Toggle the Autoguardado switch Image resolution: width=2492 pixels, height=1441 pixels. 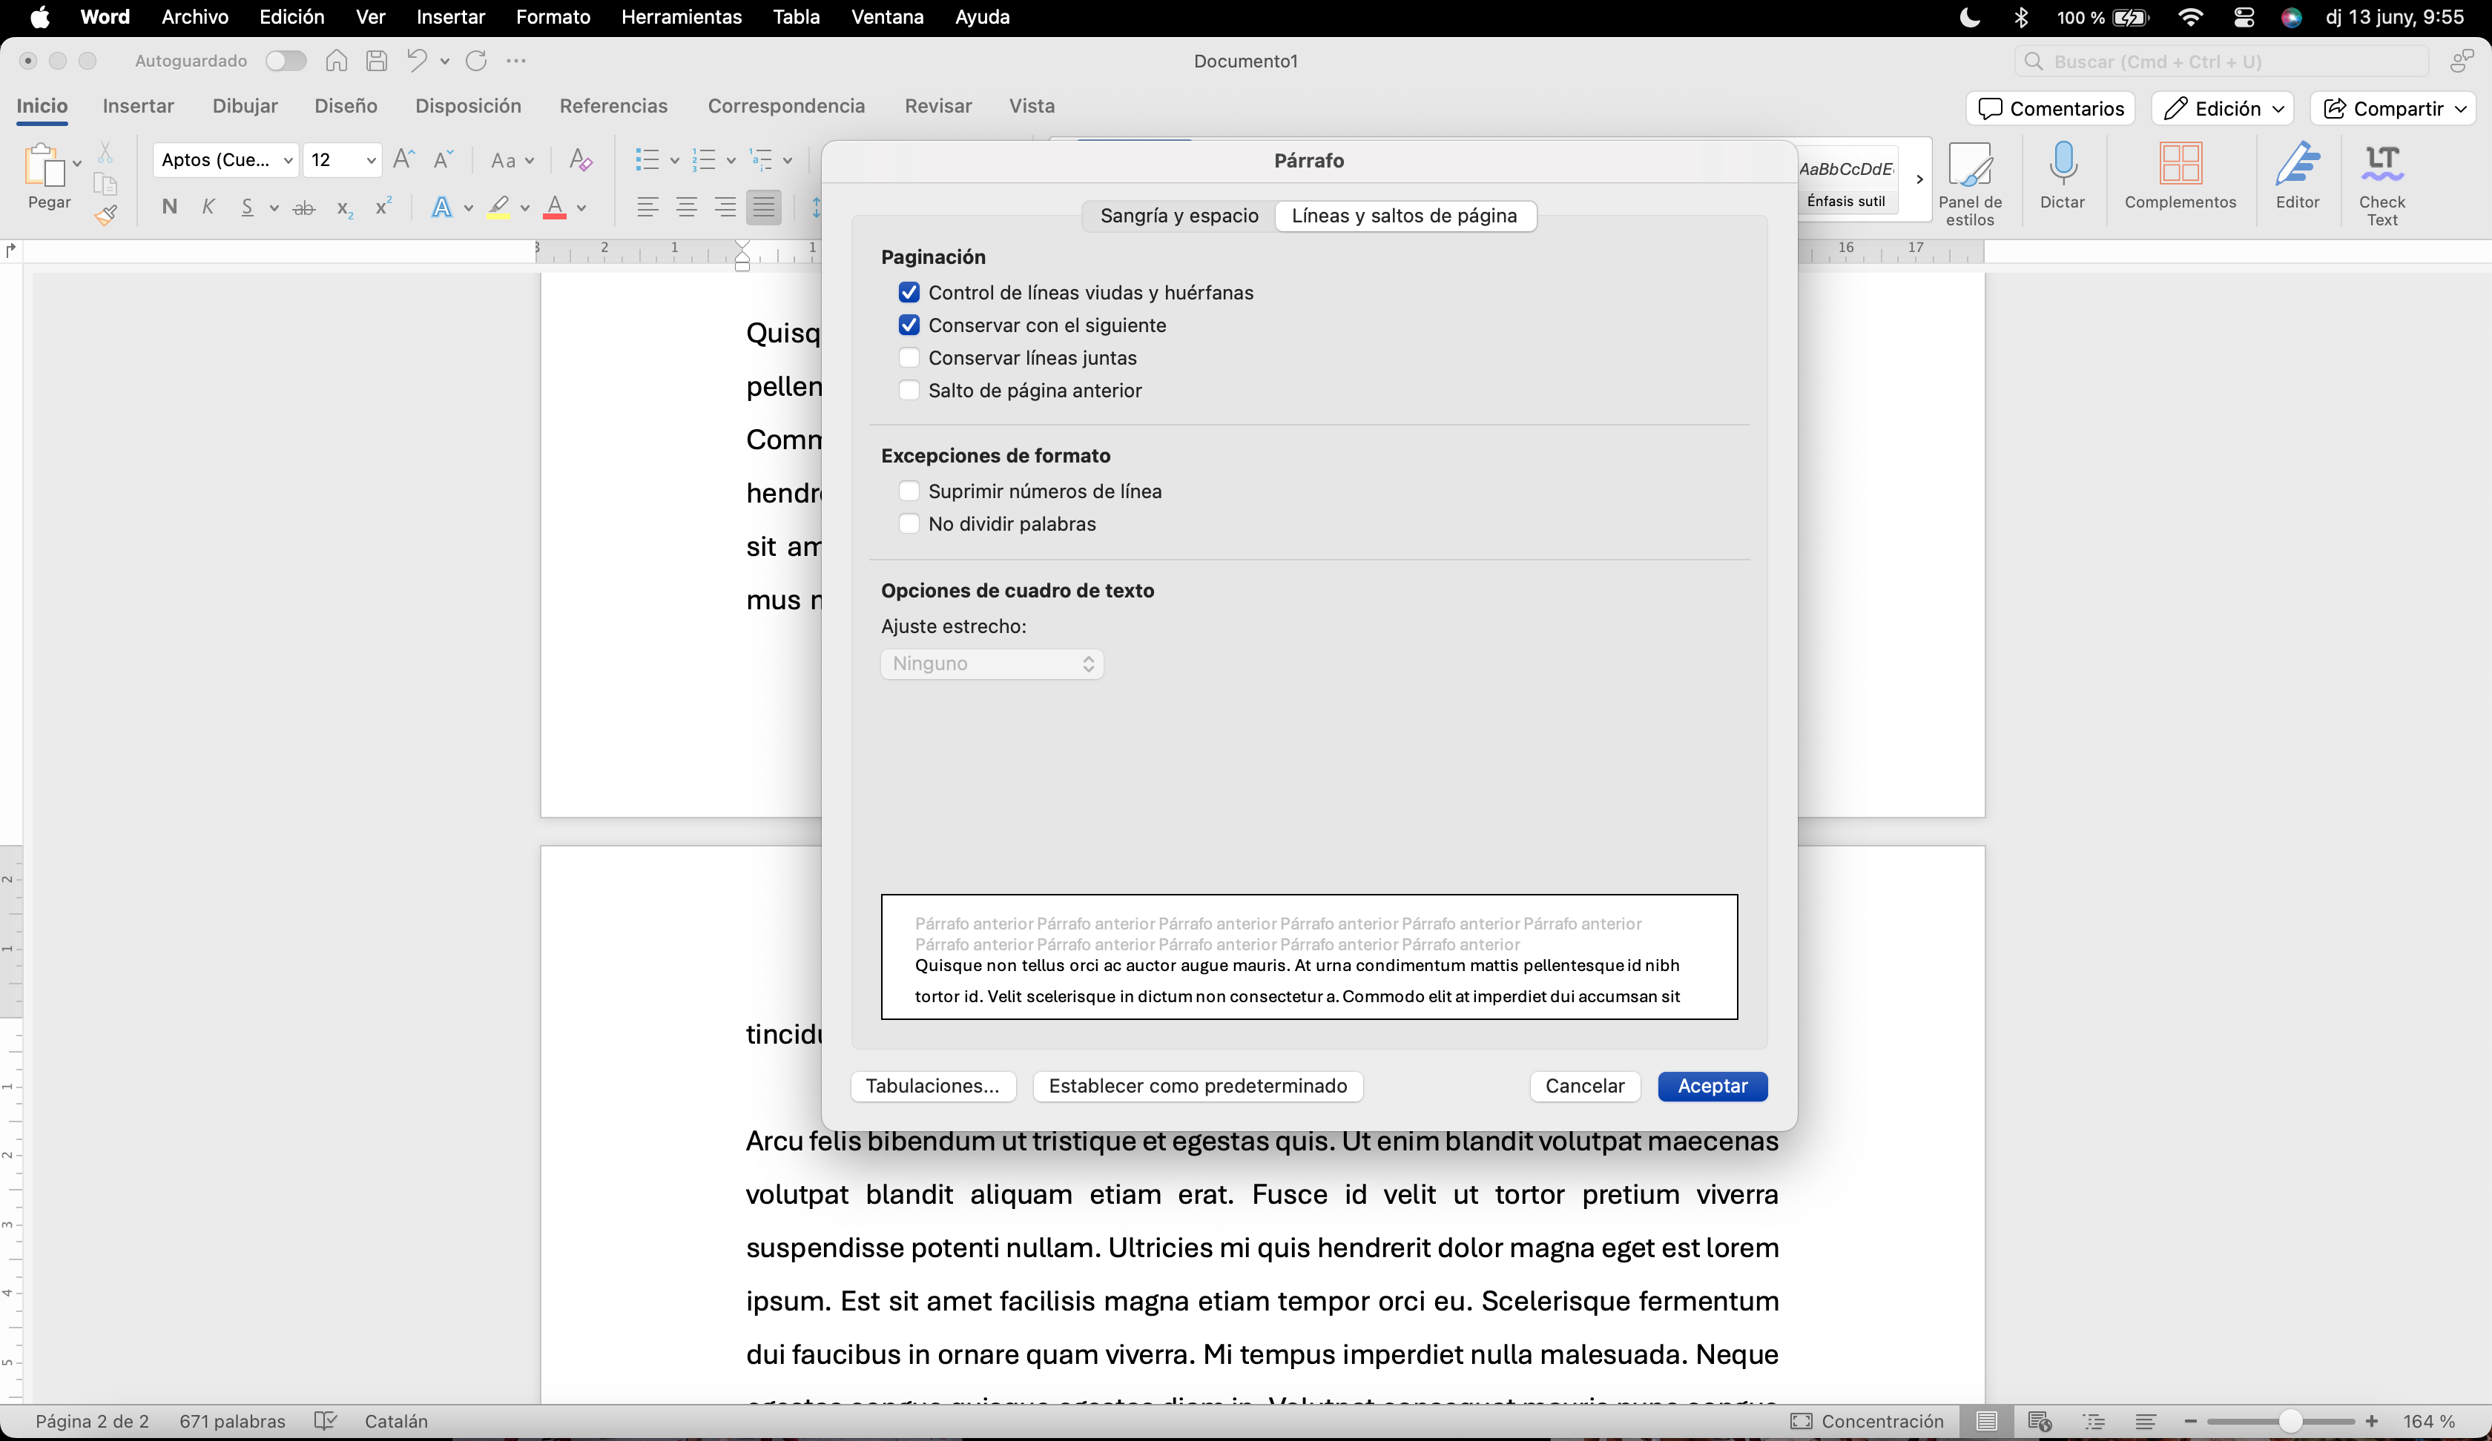pyautogui.click(x=286, y=62)
